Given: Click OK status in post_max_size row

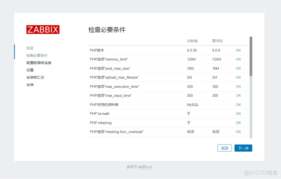Looking at the screenshot, I should [x=238, y=68].
